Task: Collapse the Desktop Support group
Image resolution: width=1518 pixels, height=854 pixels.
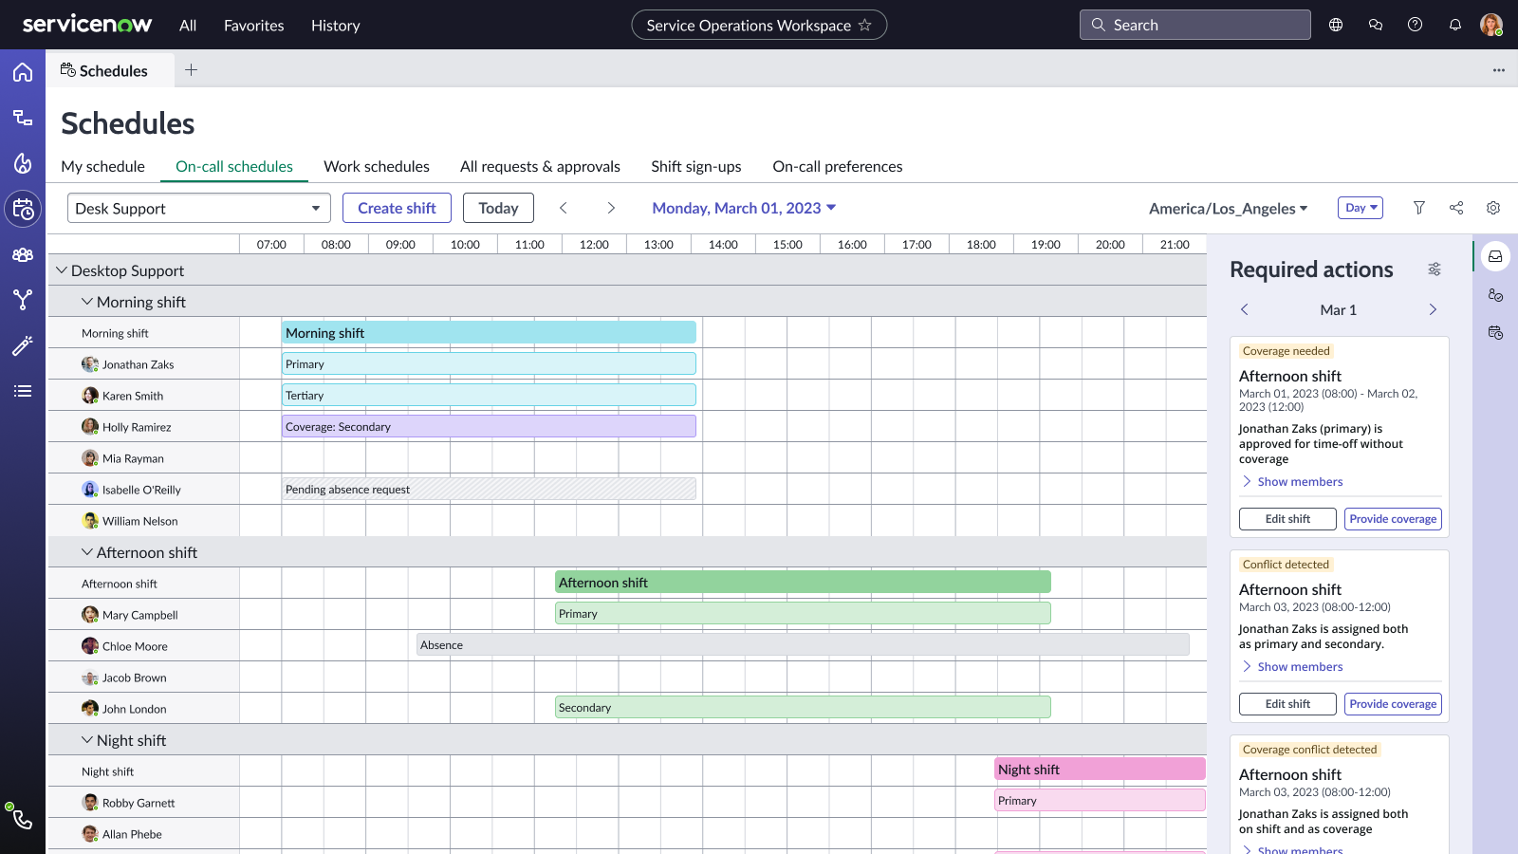Action: pos(62,270)
